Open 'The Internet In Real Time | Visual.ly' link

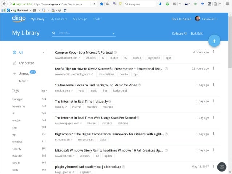pos(81,101)
